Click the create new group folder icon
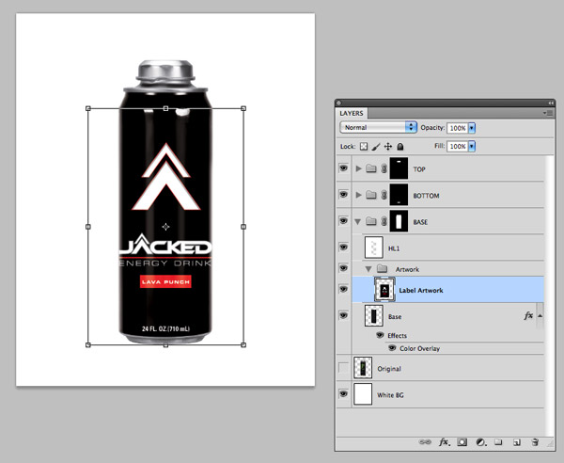Screen dimensions: 564x463 tap(498, 441)
